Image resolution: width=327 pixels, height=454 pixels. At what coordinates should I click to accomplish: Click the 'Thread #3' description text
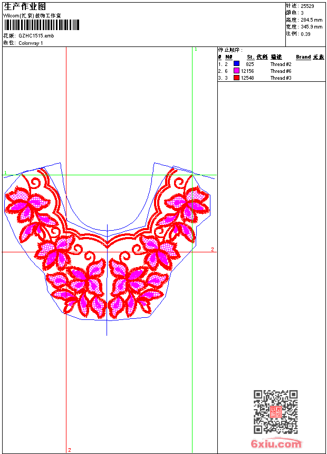pos(281,78)
